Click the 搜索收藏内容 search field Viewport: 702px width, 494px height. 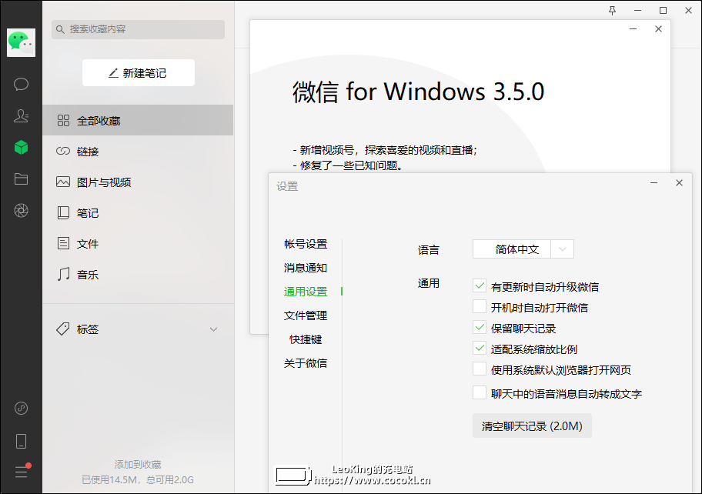click(x=138, y=29)
